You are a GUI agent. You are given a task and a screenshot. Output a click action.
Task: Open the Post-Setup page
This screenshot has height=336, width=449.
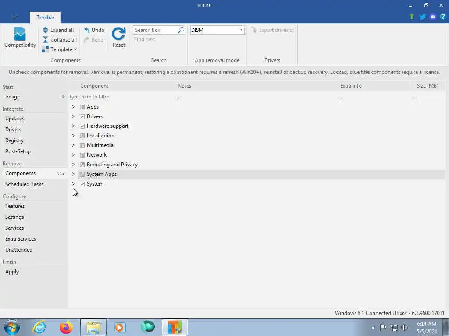click(x=34, y=151)
